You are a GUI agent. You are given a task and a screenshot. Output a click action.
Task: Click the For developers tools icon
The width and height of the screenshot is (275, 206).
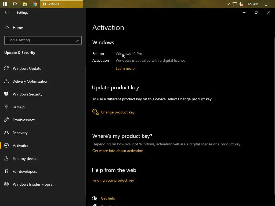point(6,171)
